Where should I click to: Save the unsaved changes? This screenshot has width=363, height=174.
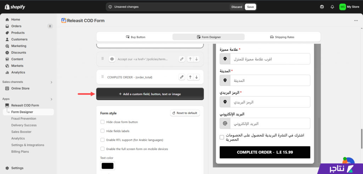click(250, 7)
